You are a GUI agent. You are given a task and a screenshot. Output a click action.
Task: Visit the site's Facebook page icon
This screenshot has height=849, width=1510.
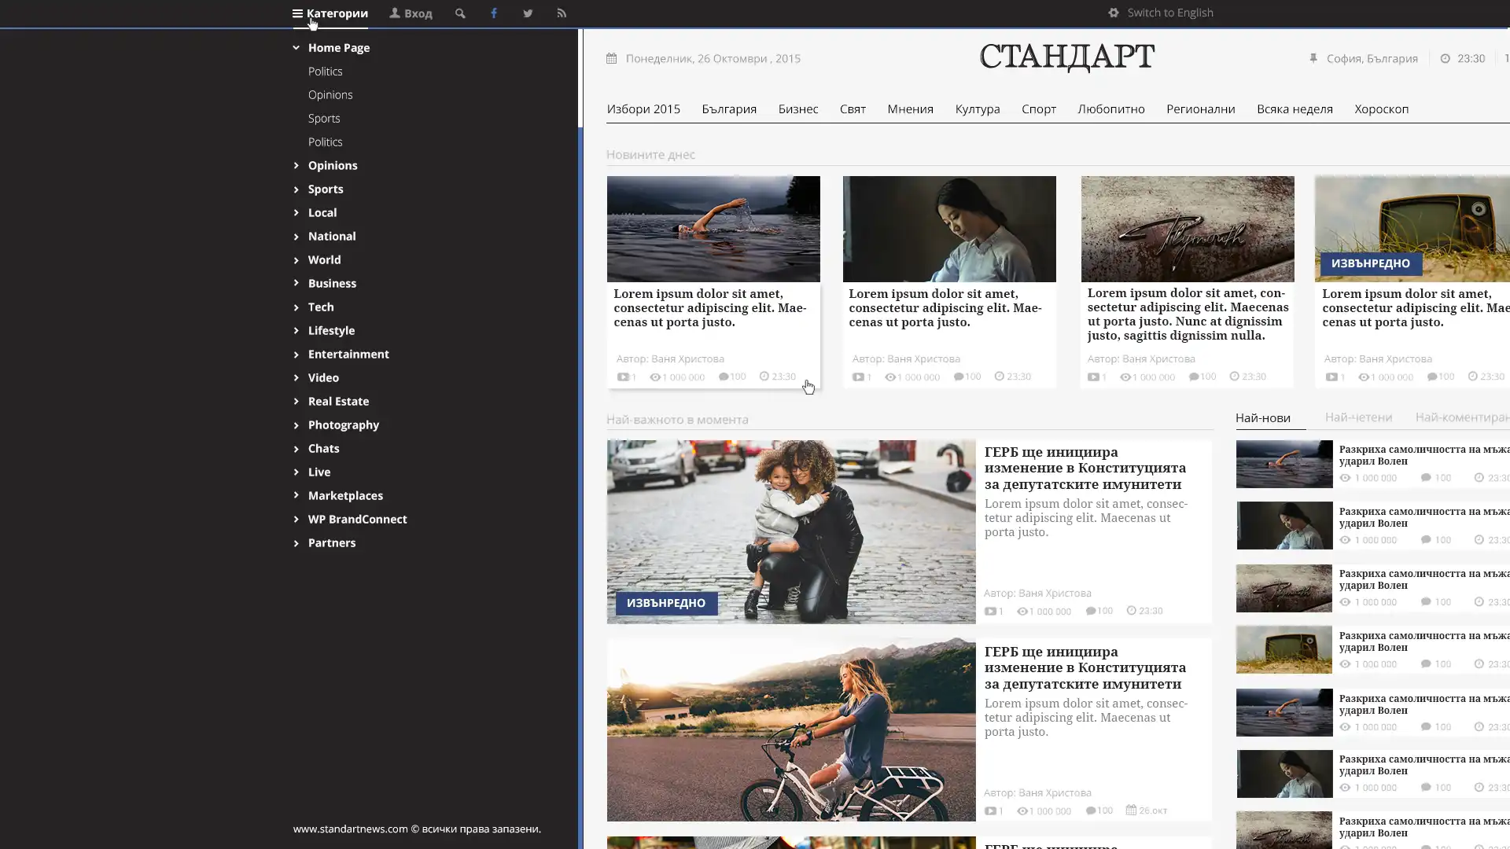[x=494, y=13]
